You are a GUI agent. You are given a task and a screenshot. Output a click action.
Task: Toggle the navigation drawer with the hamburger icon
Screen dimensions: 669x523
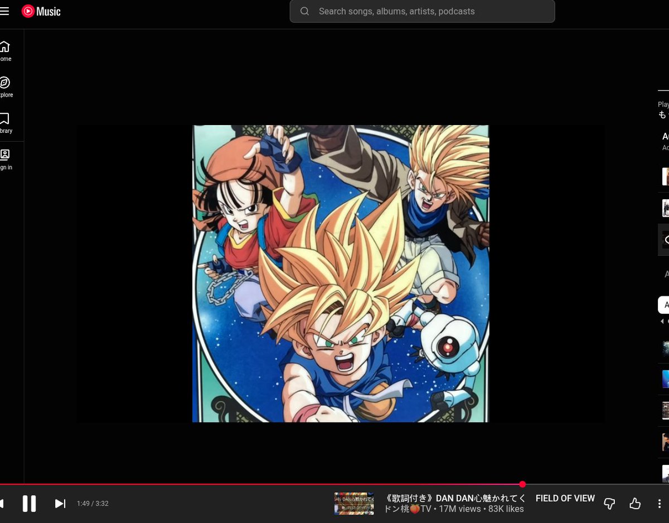4,11
